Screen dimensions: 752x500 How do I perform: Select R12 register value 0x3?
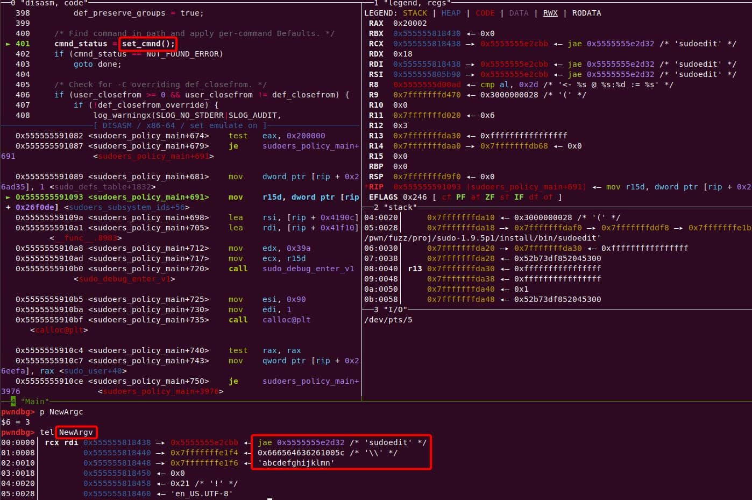coord(400,125)
